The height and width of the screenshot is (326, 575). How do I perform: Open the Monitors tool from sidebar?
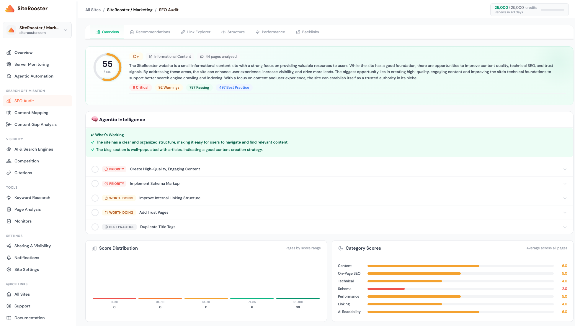pyautogui.click(x=23, y=221)
